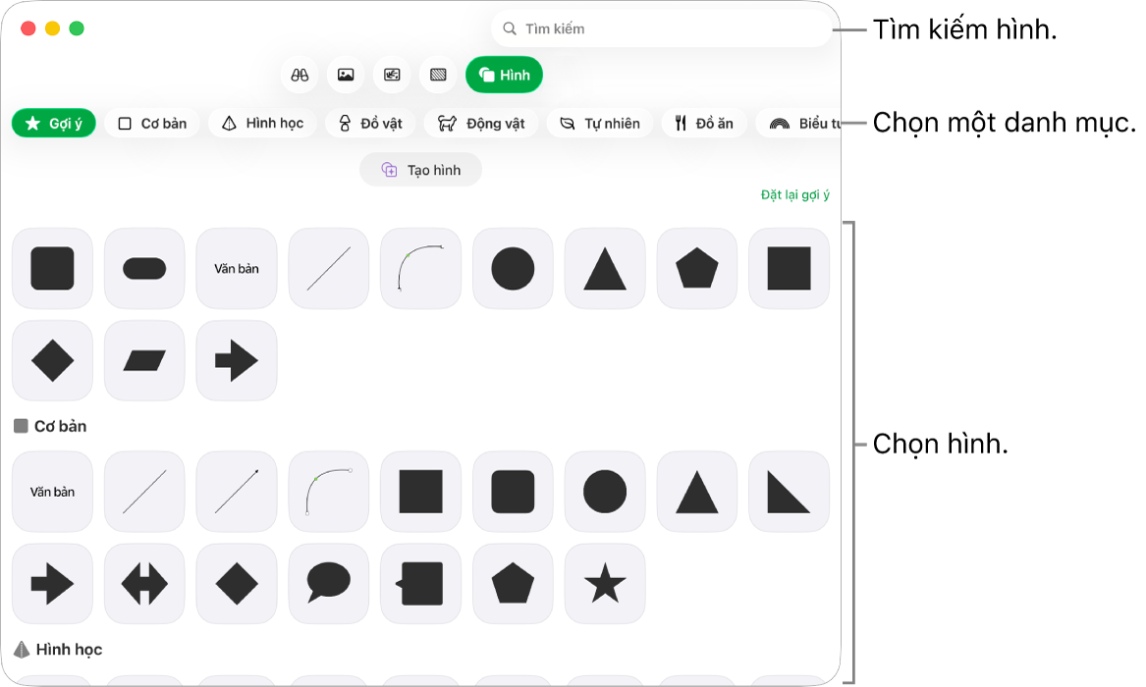The height and width of the screenshot is (687, 1146).
Task: Select the active Hình tab button
Action: click(x=505, y=75)
